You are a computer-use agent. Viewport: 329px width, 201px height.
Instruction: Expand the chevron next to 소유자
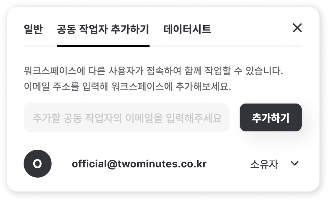click(x=295, y=163)
